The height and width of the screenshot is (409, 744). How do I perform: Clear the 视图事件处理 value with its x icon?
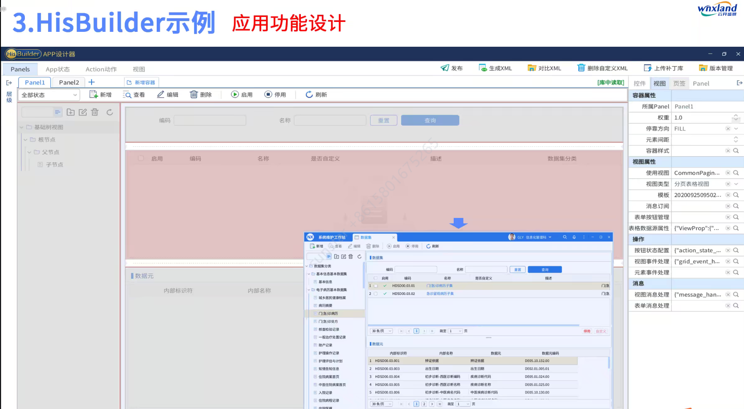pos(728,261)
